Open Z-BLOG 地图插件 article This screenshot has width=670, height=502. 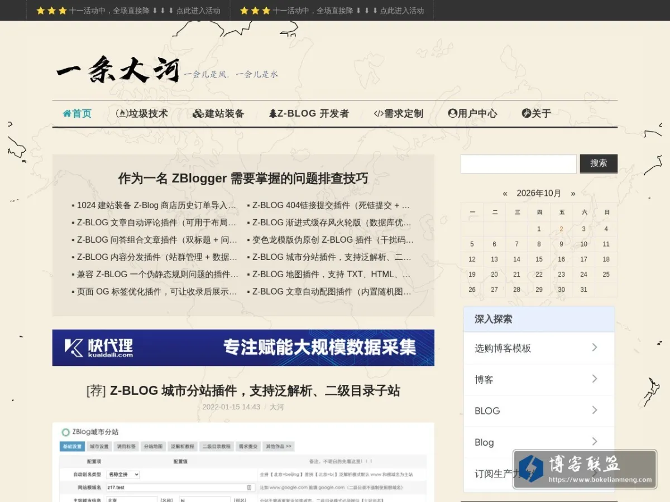tap(332, 274)
